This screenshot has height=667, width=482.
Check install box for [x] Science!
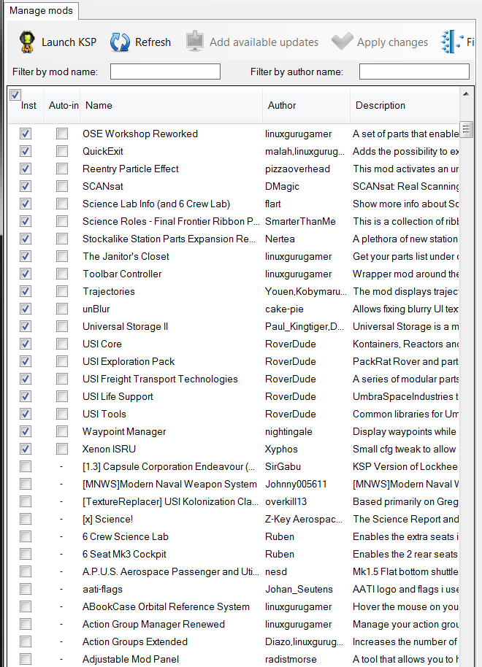coord(26,519)
